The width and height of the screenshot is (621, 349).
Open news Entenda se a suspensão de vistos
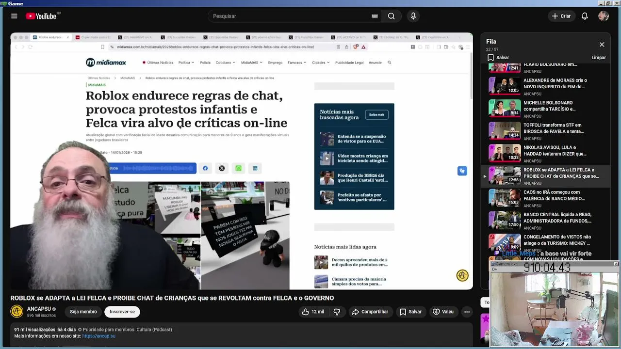pos(354,139)
